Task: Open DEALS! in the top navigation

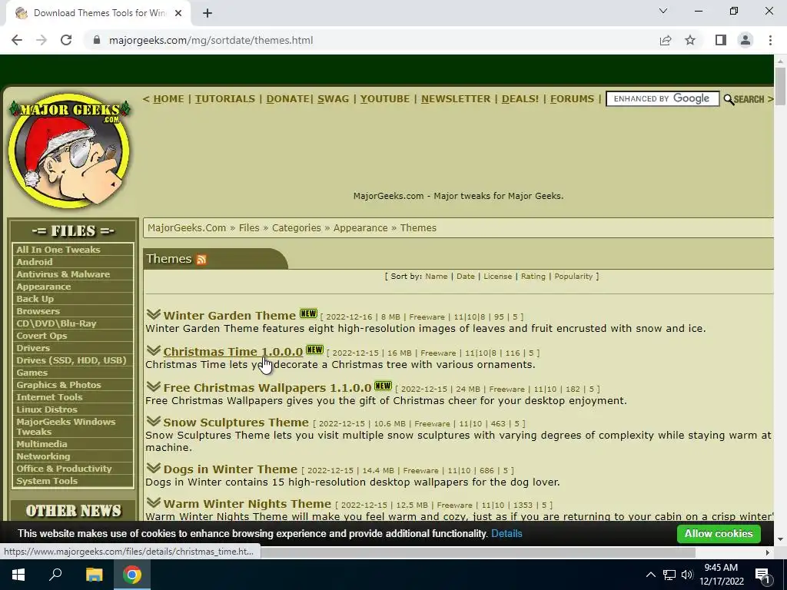Action: tap(520, 99)
